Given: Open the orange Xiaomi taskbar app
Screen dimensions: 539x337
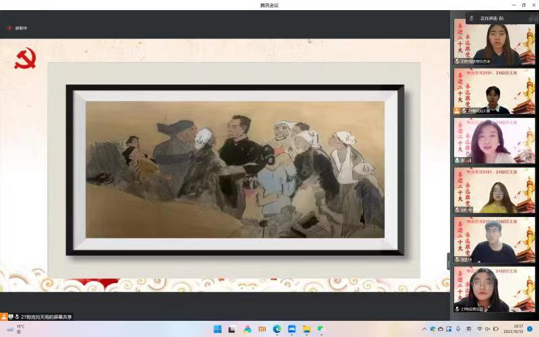Looking at the screenshot, I should point(262,329).
